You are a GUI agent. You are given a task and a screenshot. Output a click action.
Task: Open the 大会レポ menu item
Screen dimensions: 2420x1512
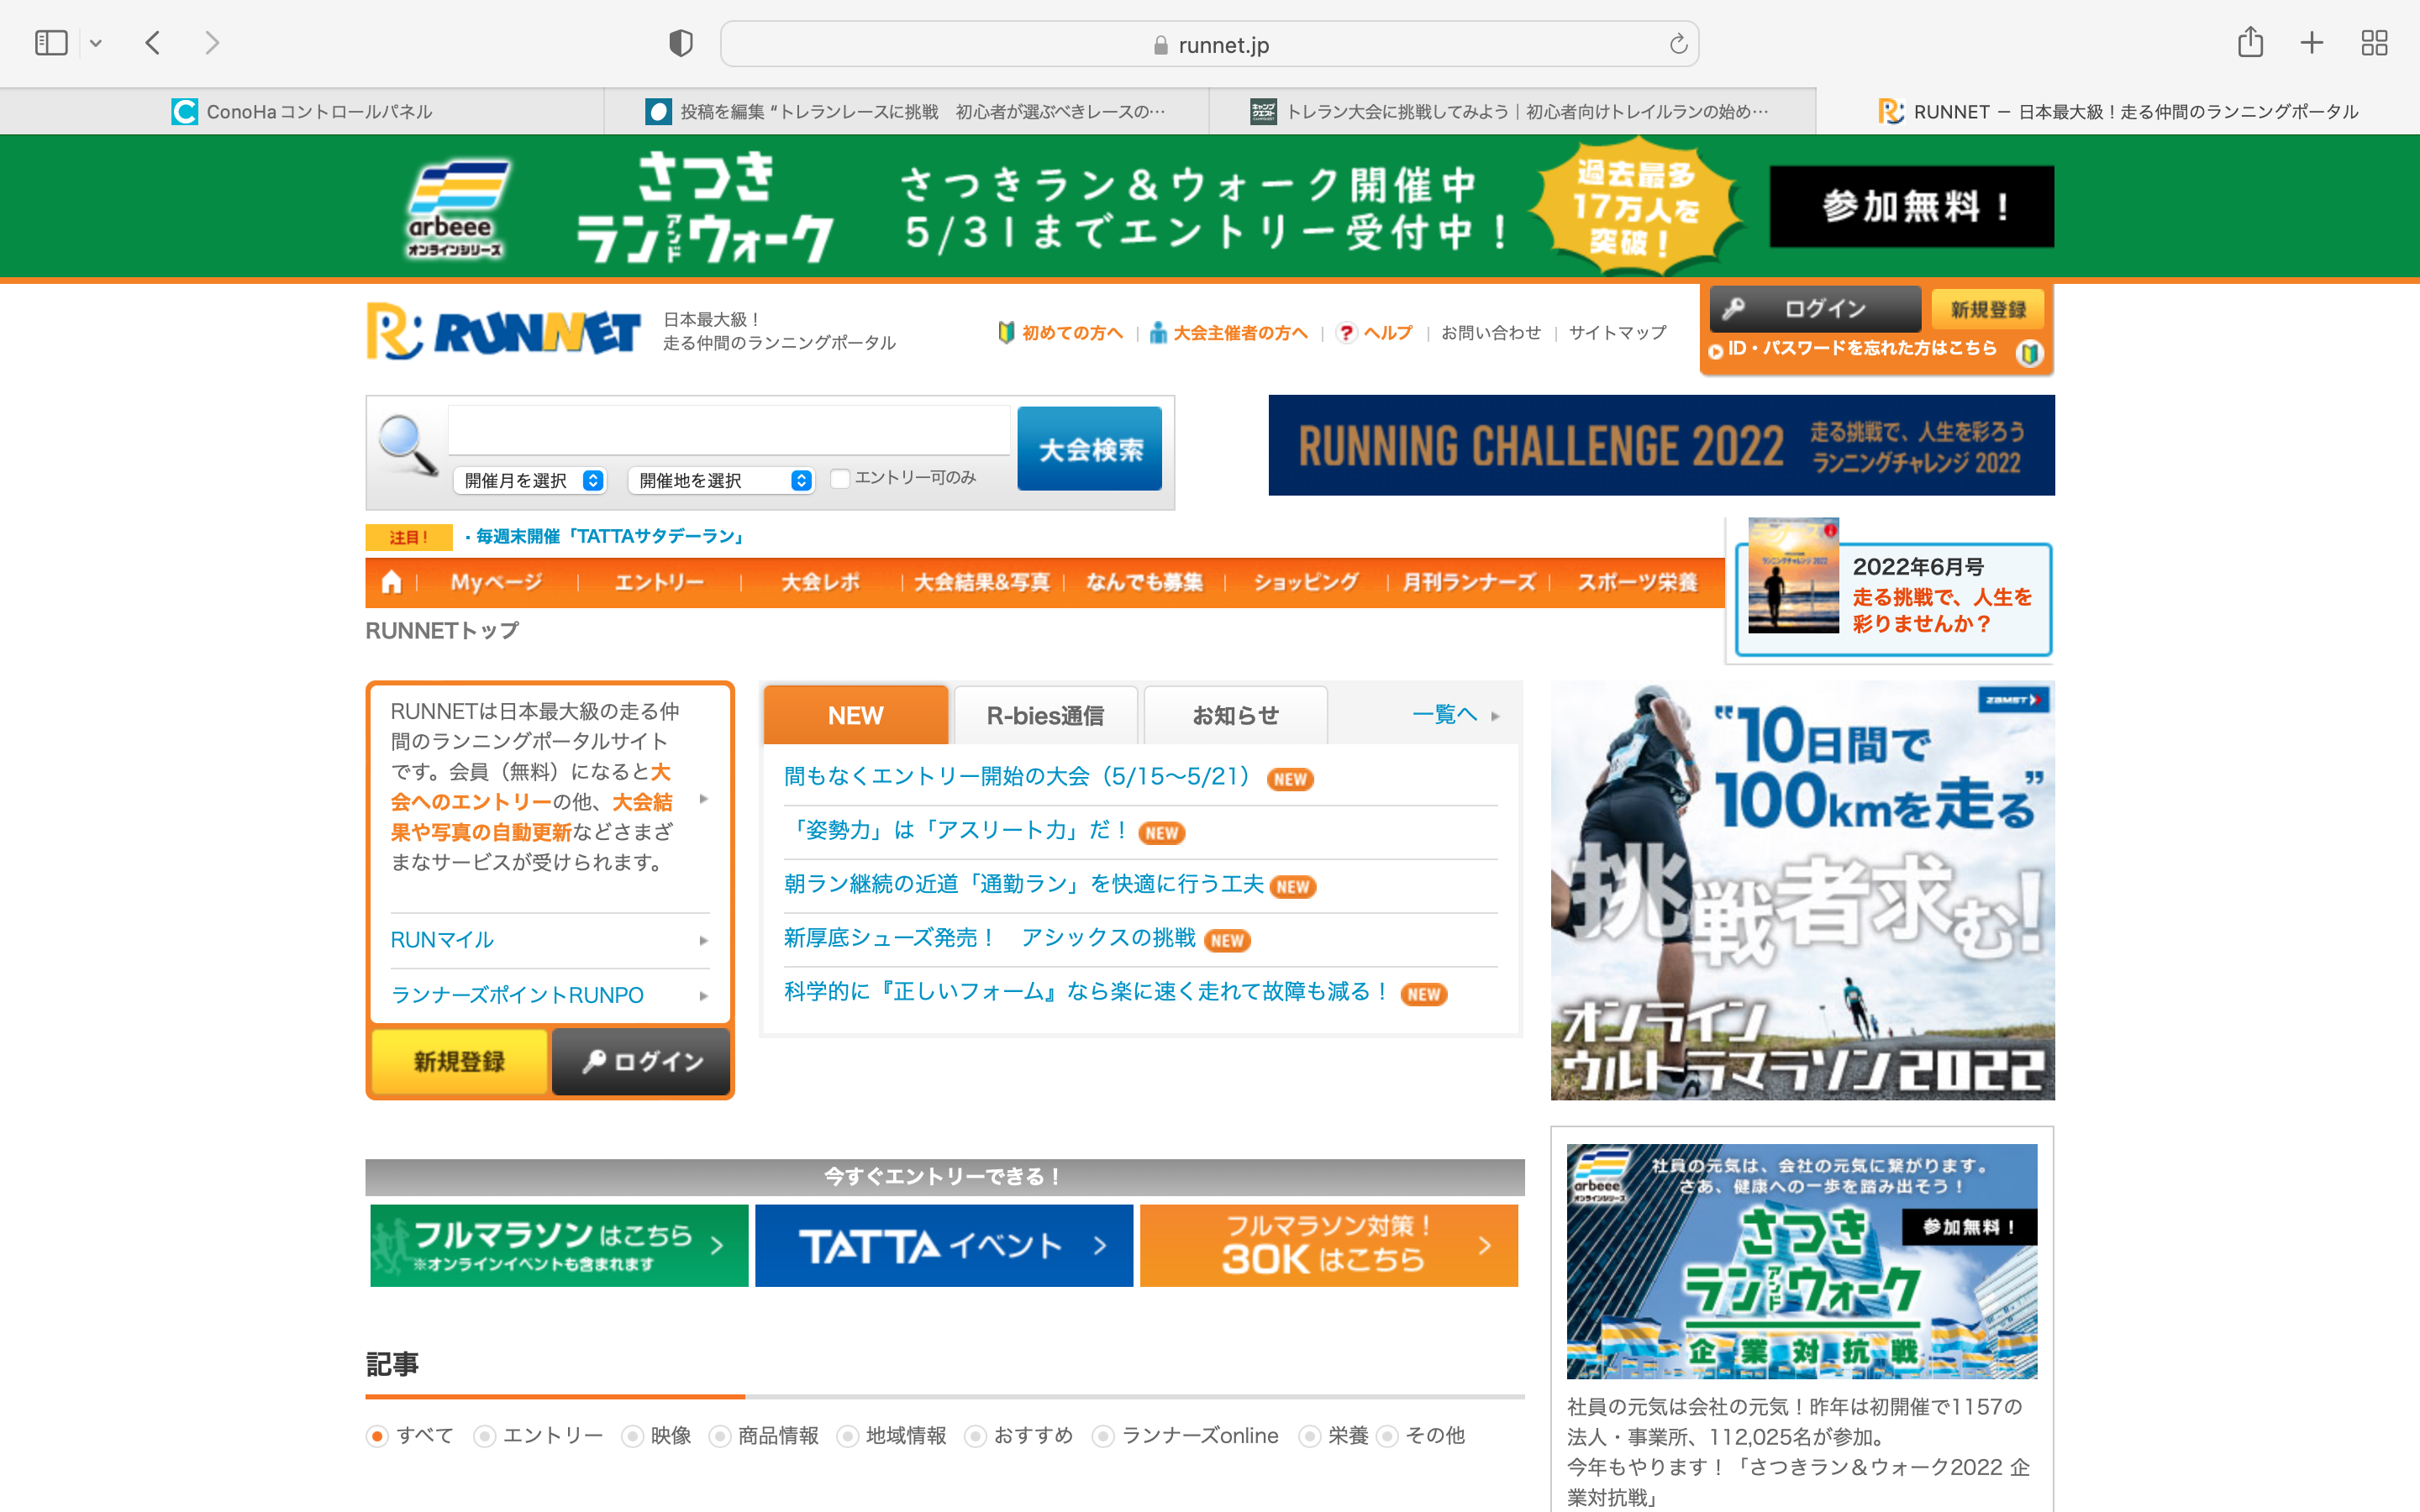pyautogui.click(x=820, y=582)
